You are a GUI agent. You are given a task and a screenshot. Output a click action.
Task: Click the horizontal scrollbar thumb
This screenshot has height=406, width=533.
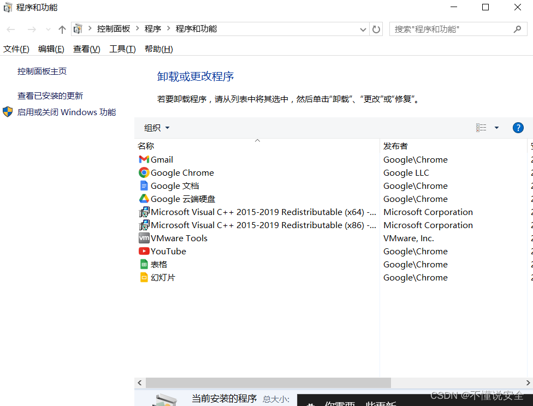(x=268, y=383)
